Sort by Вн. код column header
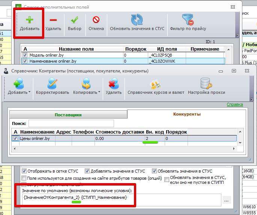This screenshot has width=257, height=215. tap(155, 132)
